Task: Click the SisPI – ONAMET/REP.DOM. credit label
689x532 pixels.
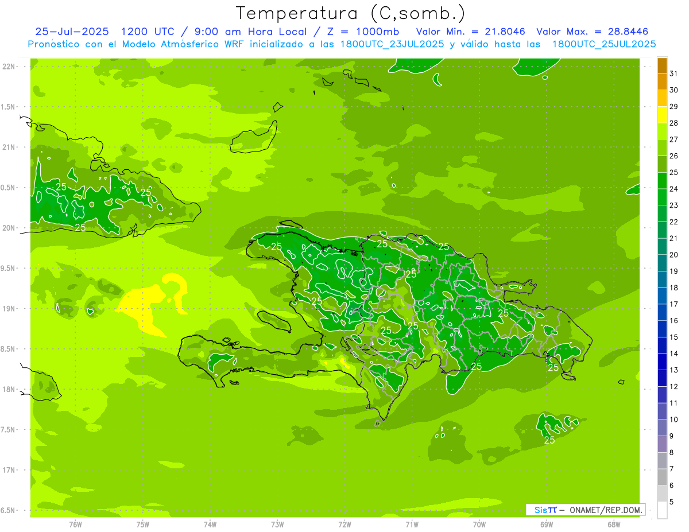Action: 585,510
